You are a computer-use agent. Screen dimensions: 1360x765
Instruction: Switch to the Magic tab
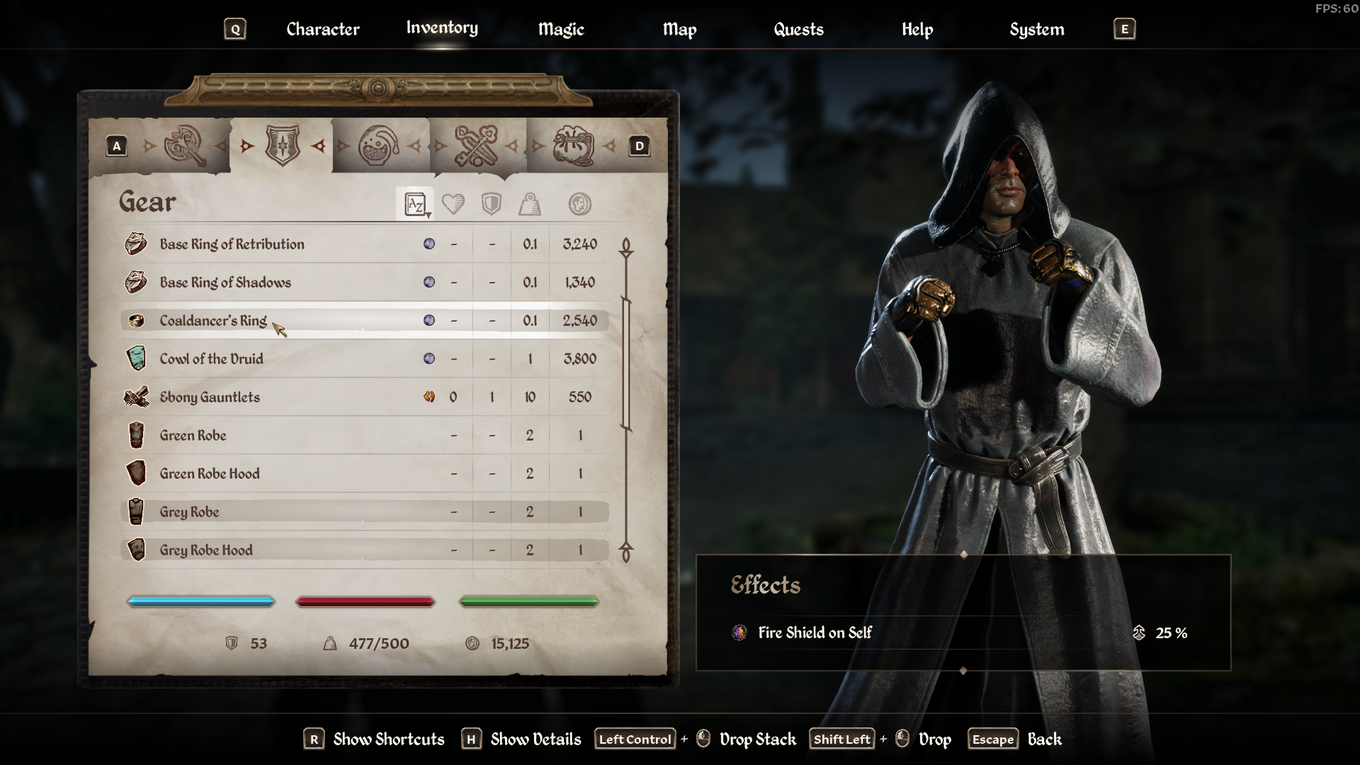tap(561, 29)
